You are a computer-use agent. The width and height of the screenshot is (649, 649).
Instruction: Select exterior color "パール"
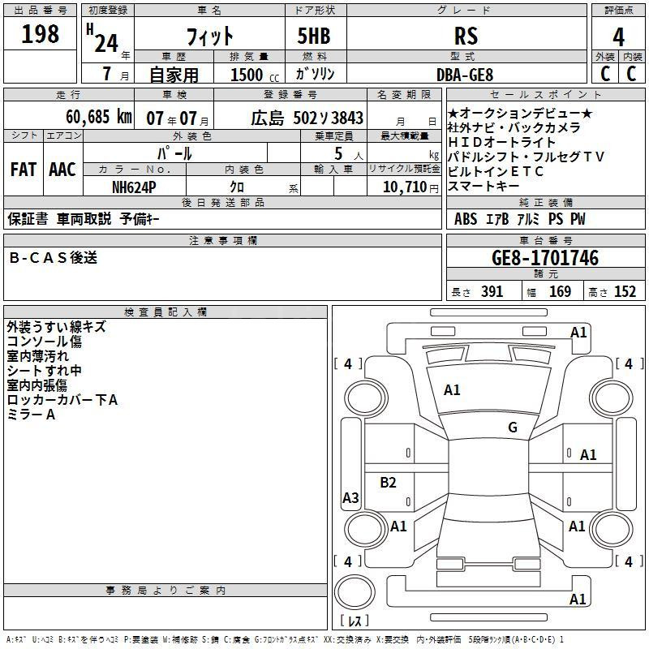[174, 153]
